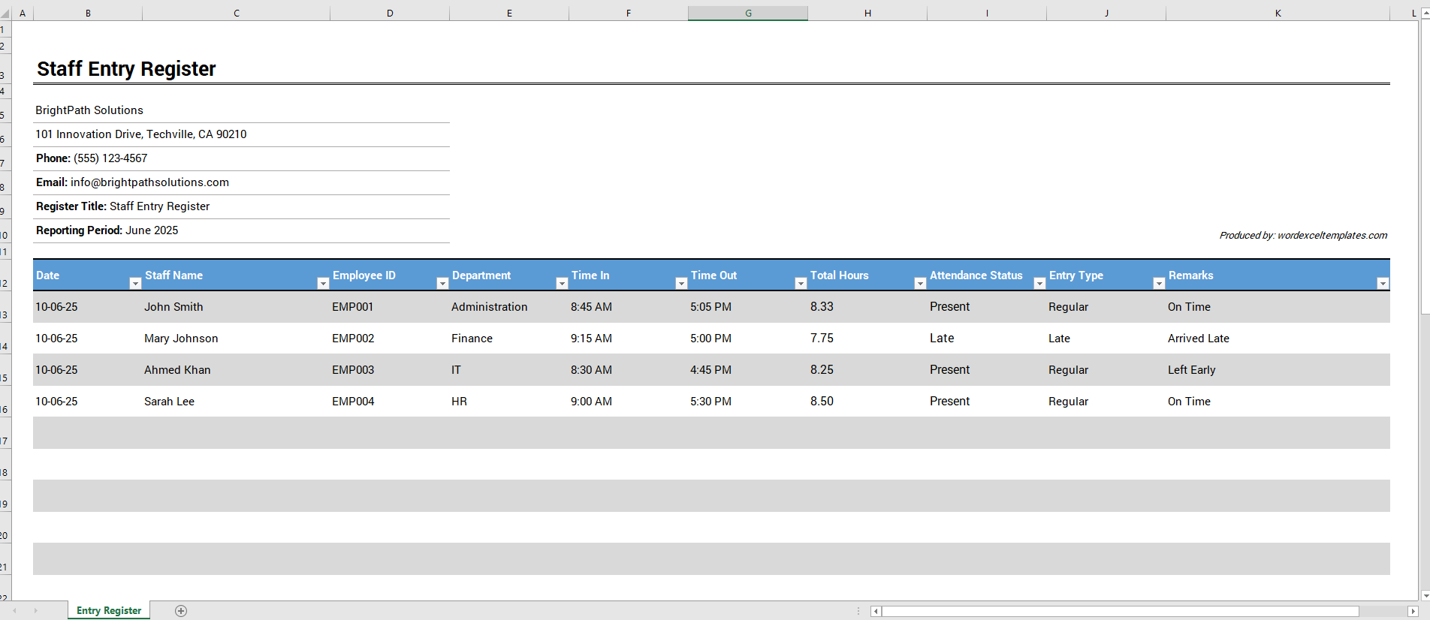
Task: Select the Produced by wordexceltemplates.com text
Action: (x=1303, y=235)
